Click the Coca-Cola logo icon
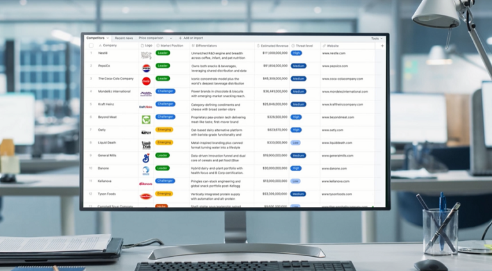 point(146,81)
